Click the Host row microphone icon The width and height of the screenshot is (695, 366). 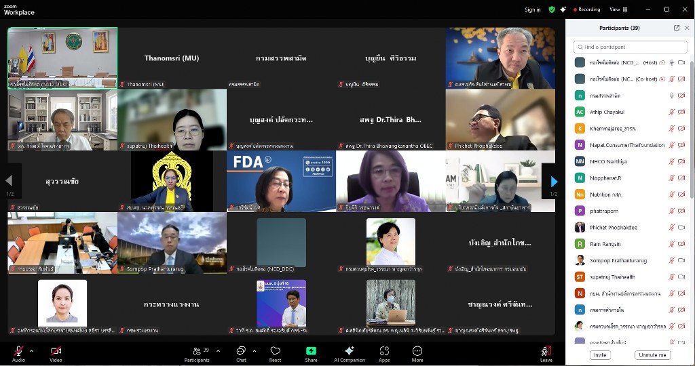pyautogui.click(x=672, y=63)
